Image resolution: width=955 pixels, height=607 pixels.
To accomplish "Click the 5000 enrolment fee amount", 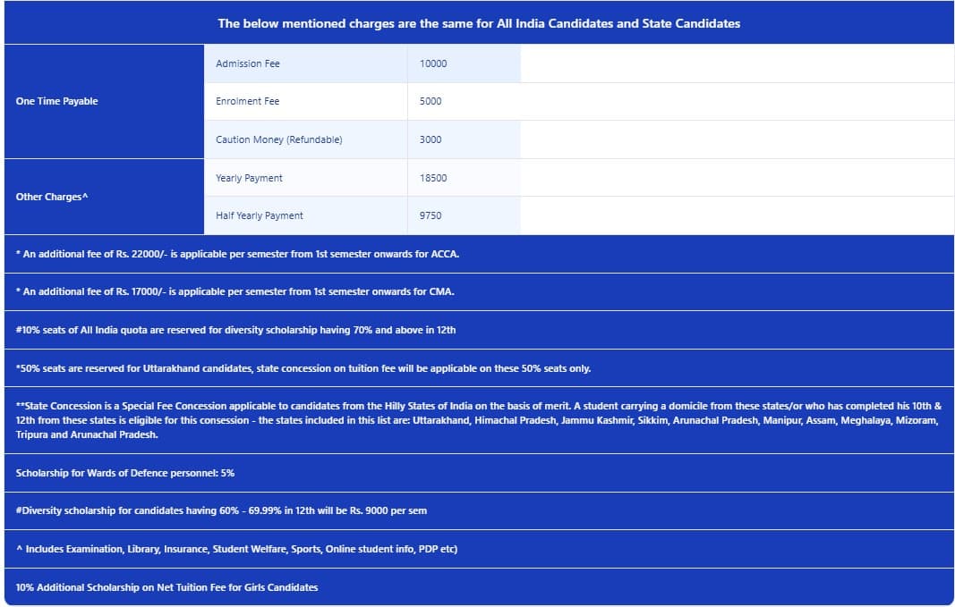I will (x=431, y=101).
